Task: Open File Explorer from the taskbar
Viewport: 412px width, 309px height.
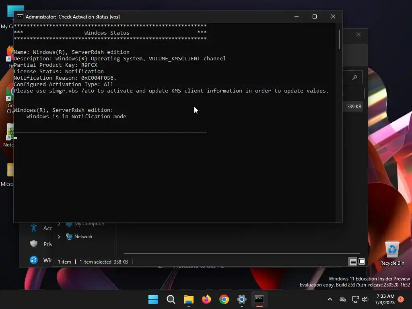Action: click(188, 299)
